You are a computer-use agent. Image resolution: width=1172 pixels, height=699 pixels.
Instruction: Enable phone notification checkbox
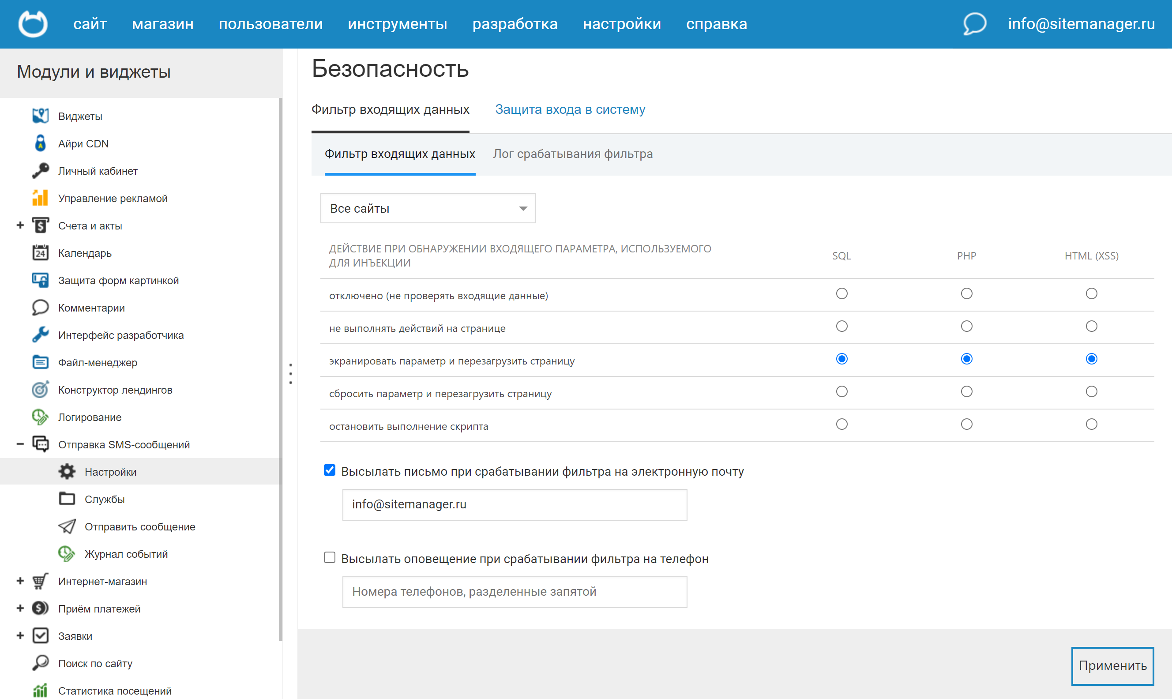point(330,558)
